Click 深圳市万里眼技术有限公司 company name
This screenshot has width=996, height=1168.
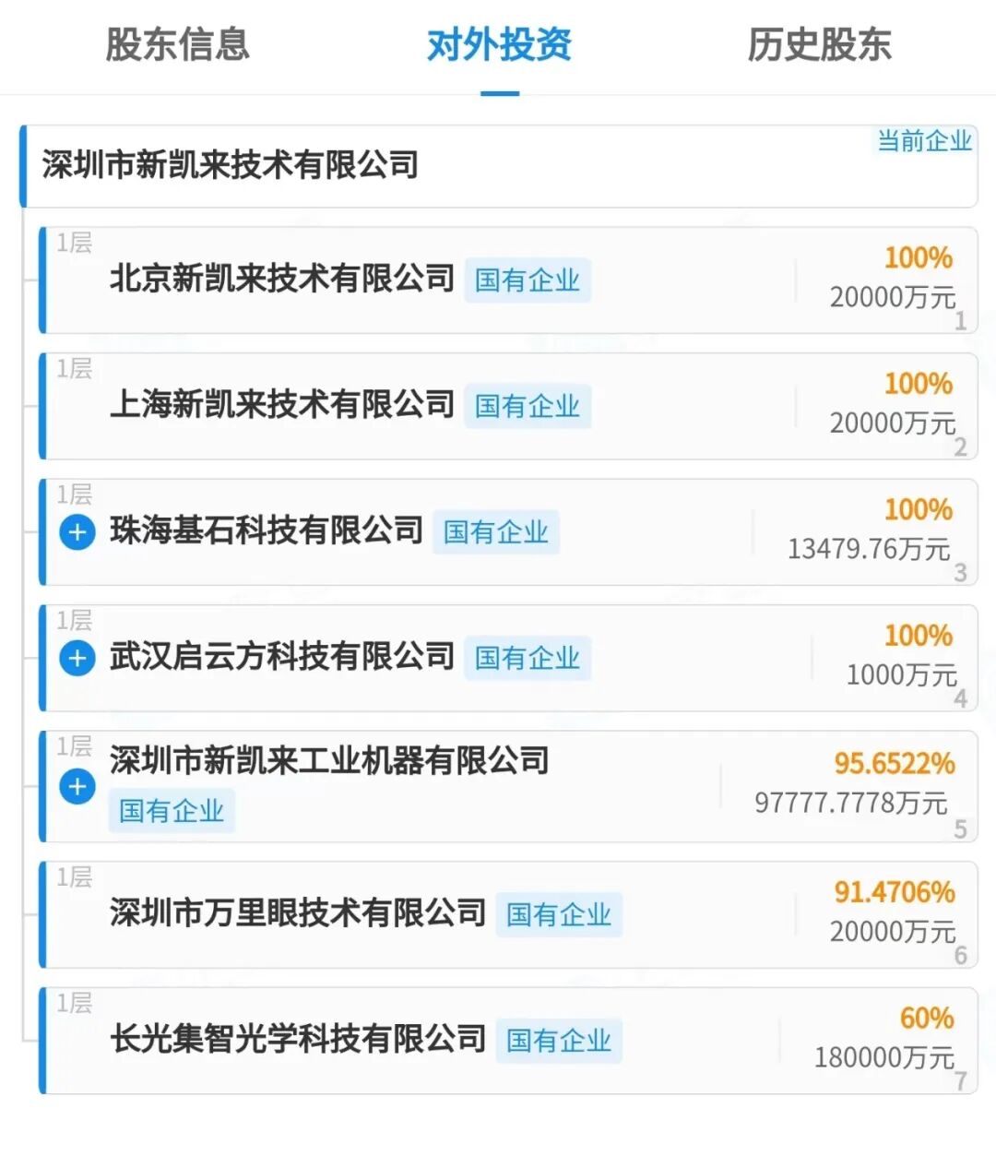pyautogui.click(x=297, y=913)
